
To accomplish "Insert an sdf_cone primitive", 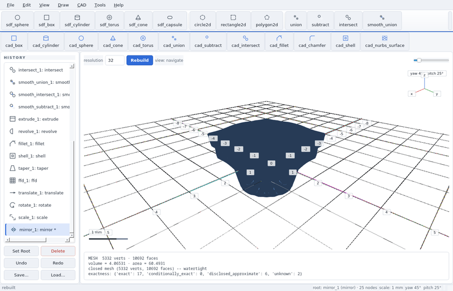I will click(x=138, y=21).
